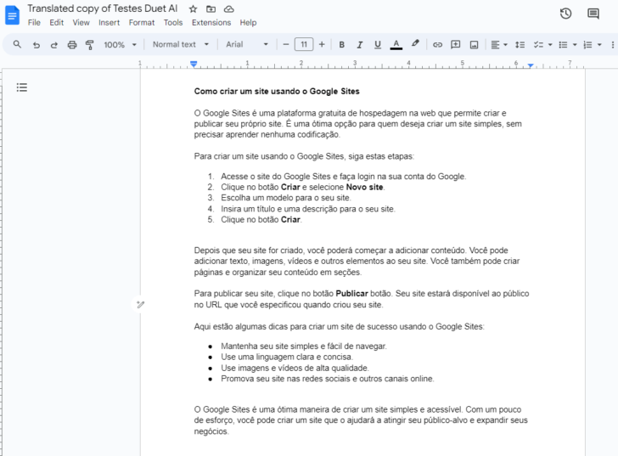618x456 pixels.
Task: Toggle underline formatting
Action: [x=378, y=44]
